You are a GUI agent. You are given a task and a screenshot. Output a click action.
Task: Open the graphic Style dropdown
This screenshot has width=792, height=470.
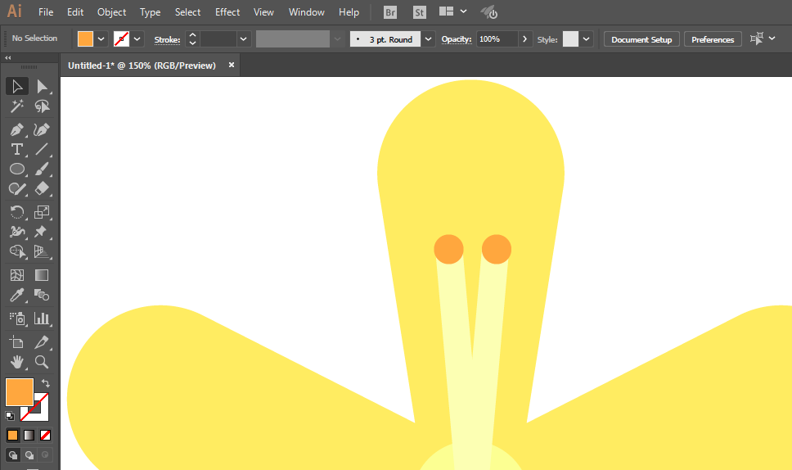click(586, 39)
